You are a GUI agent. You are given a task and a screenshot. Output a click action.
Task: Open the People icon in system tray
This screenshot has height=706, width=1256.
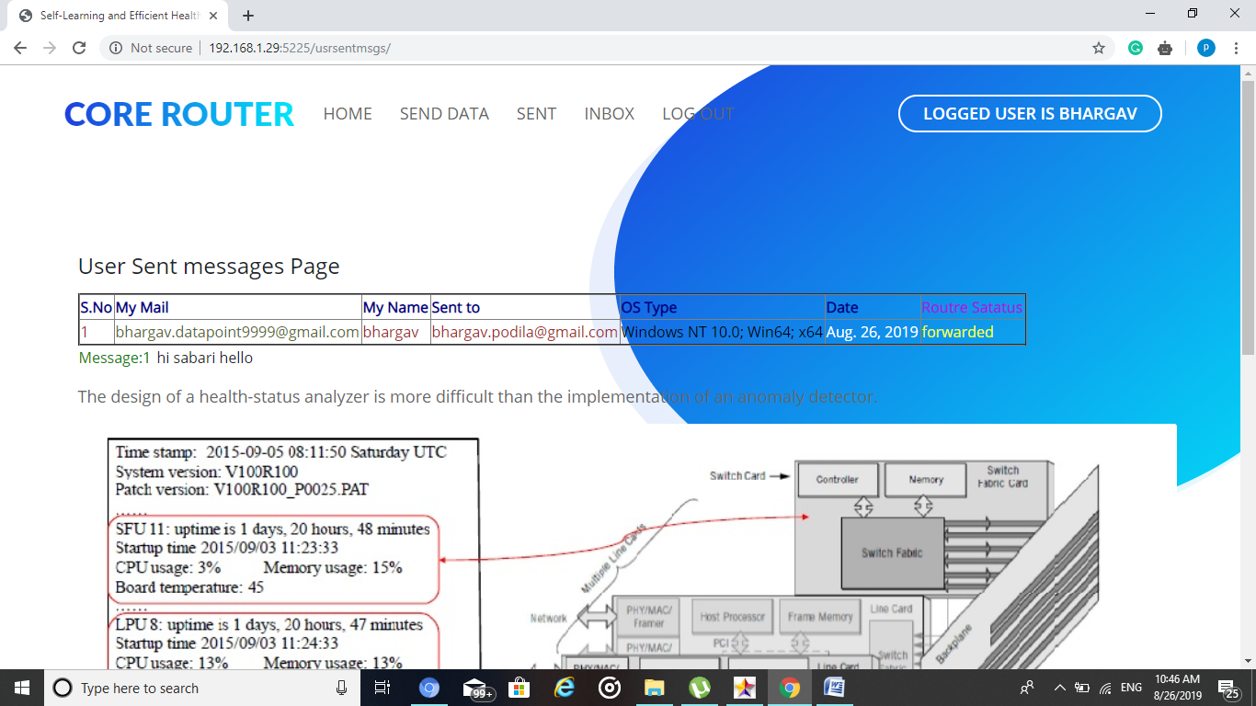[1027, 688]
